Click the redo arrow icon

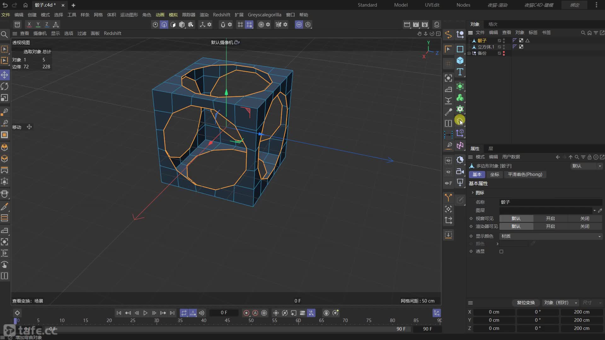14,5
